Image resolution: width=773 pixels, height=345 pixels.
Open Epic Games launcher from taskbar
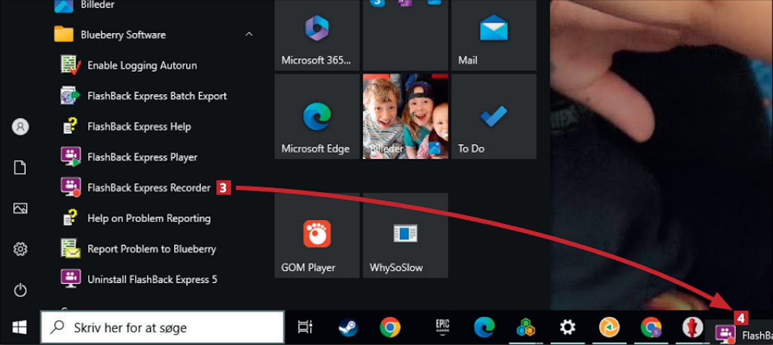(442, 327)
